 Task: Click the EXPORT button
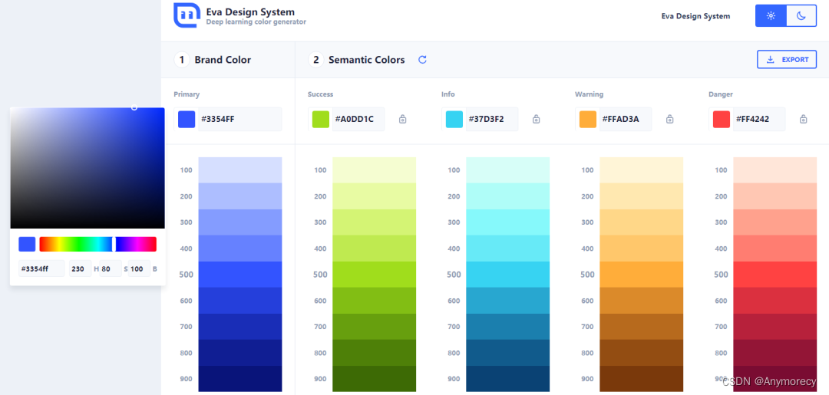[x=787, y=60]
